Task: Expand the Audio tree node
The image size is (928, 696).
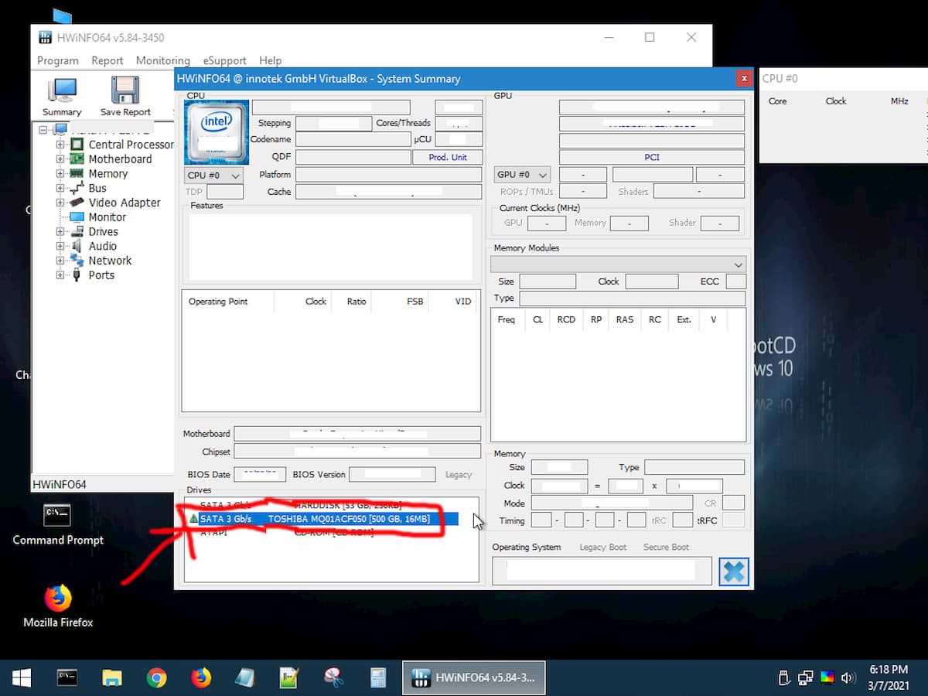Action: pos(60,246)
